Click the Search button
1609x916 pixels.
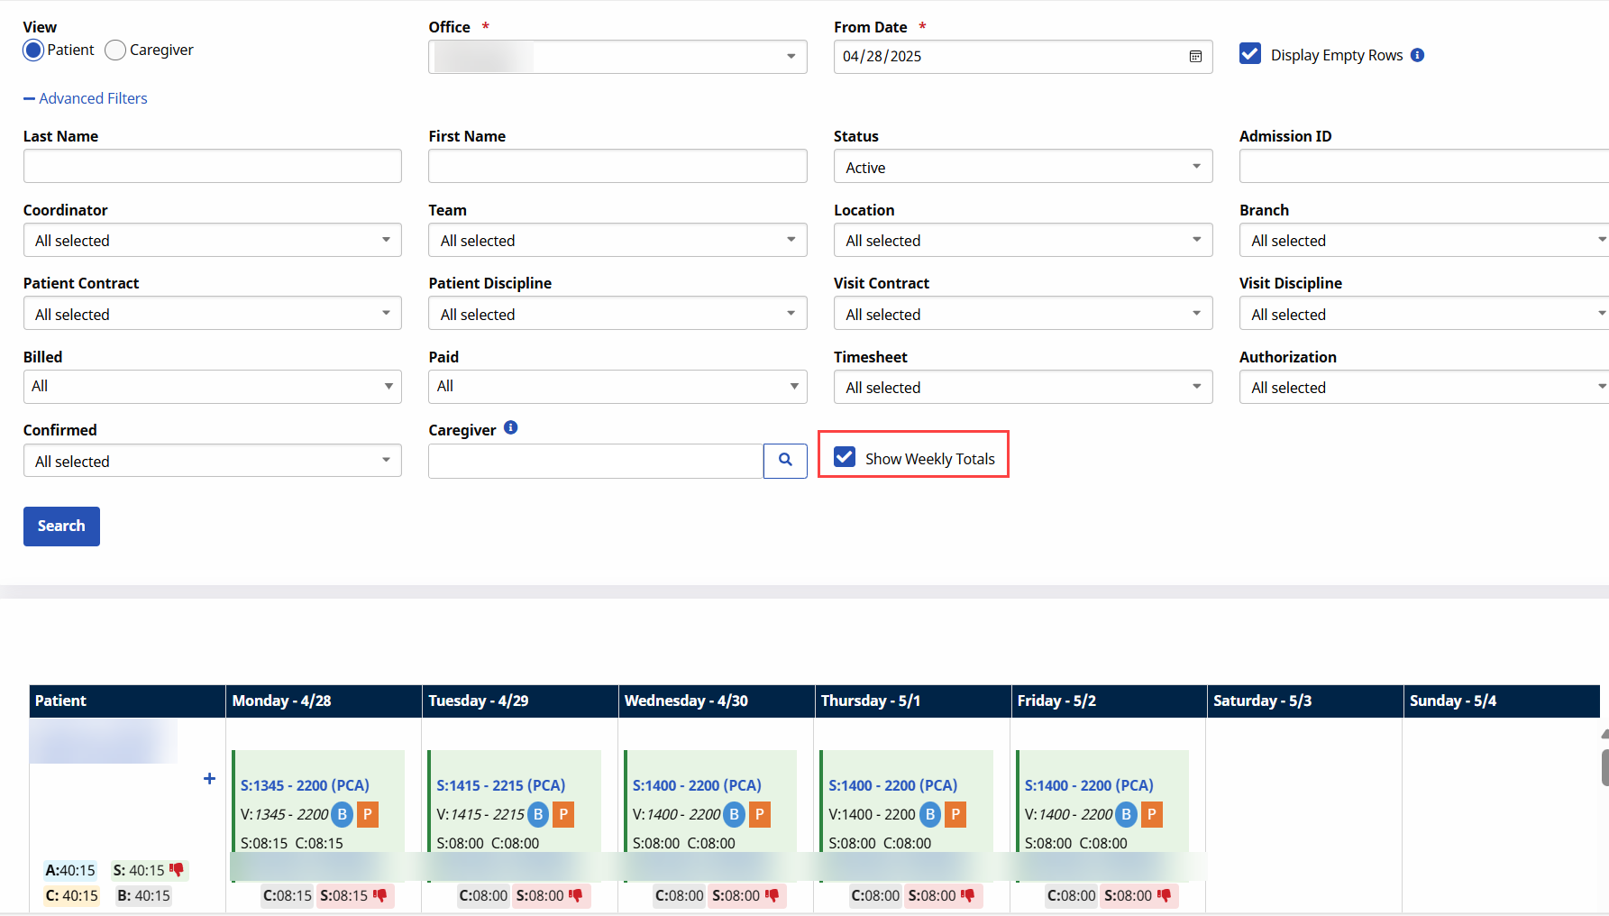pos(61,526)
